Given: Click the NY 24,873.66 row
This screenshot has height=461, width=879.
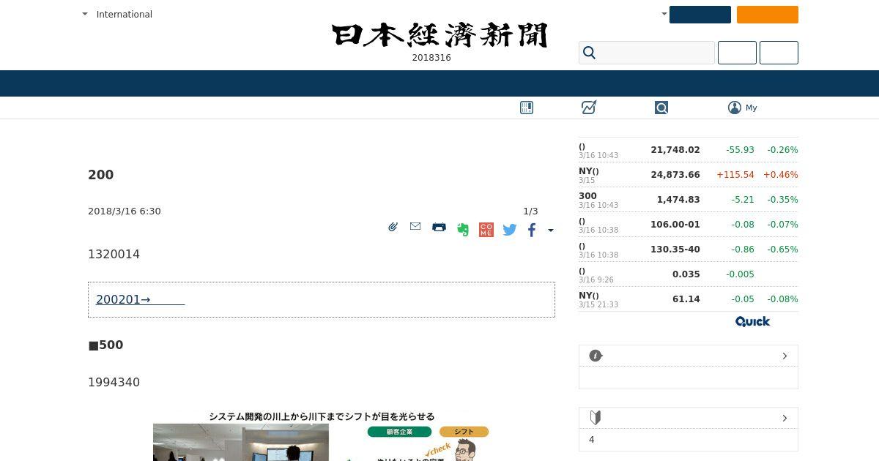Looking at the screenshot, I should 689,175.
